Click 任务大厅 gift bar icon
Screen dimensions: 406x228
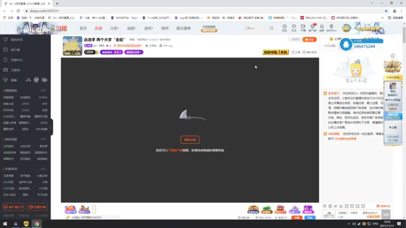click(x=84, y=209)
